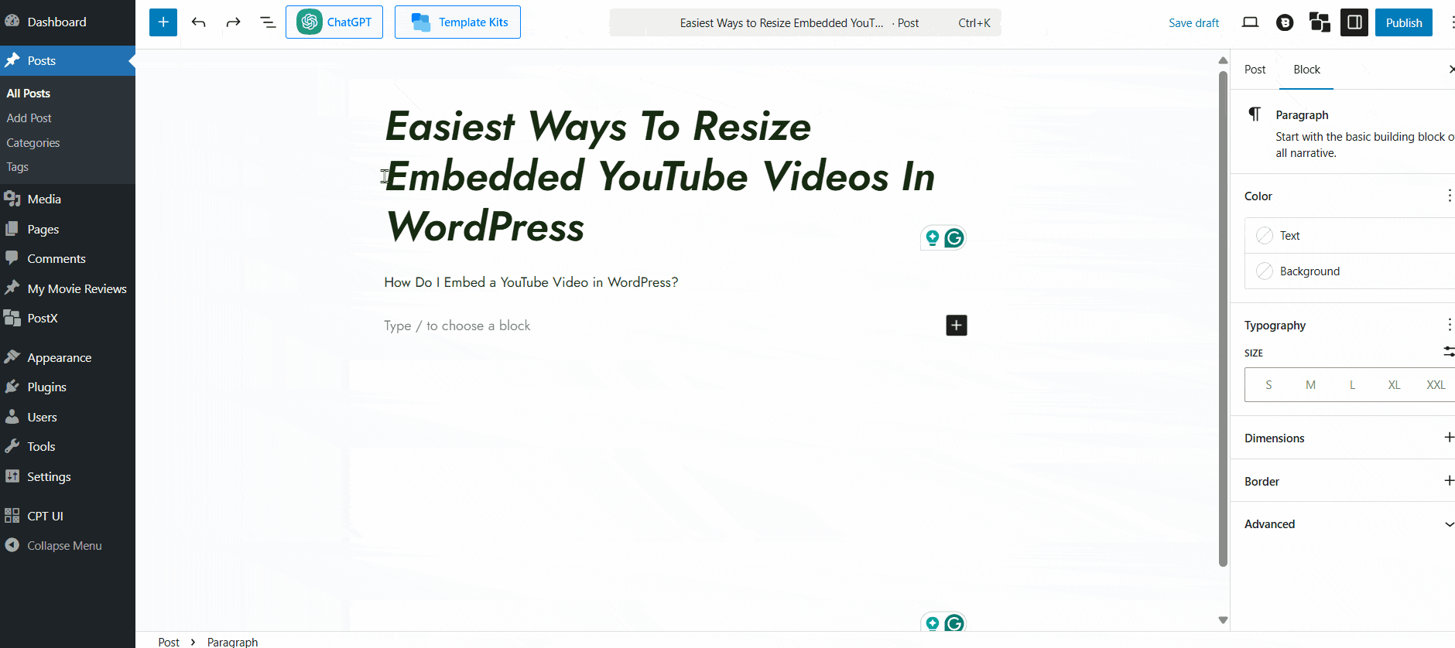Click the editor scrollbar up arrow

pos(1223,60)
